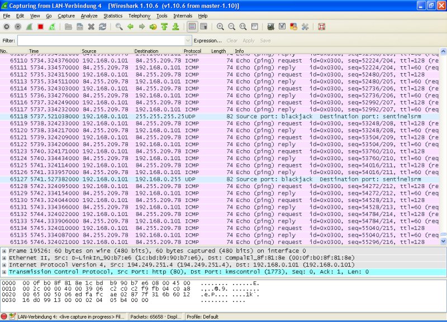
Task: Zoom in on packet text
Action: click(x=220, y=26)
